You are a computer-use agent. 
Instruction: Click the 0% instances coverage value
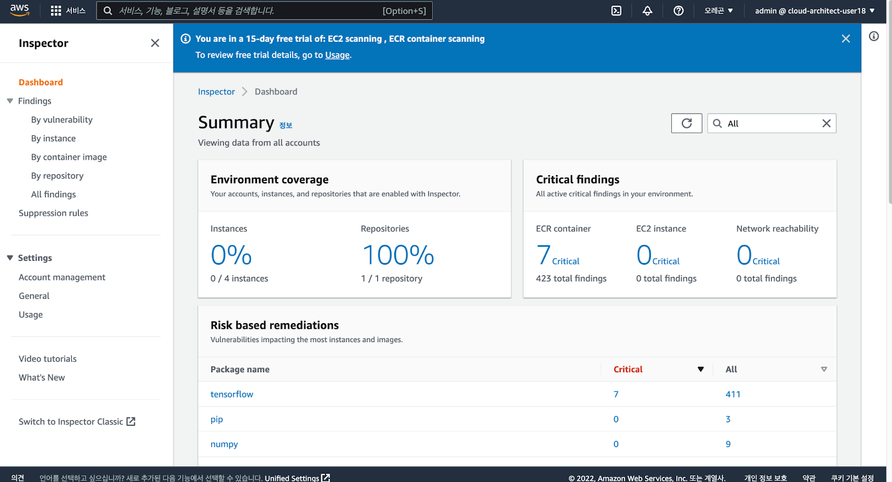[x=231, y=255]
